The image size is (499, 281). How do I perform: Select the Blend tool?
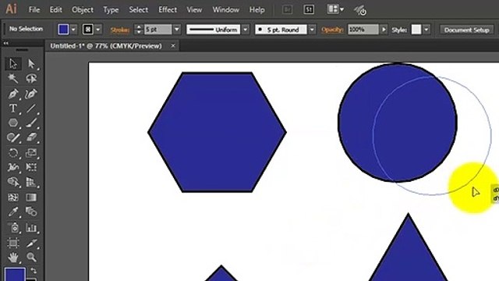[31, 212]
